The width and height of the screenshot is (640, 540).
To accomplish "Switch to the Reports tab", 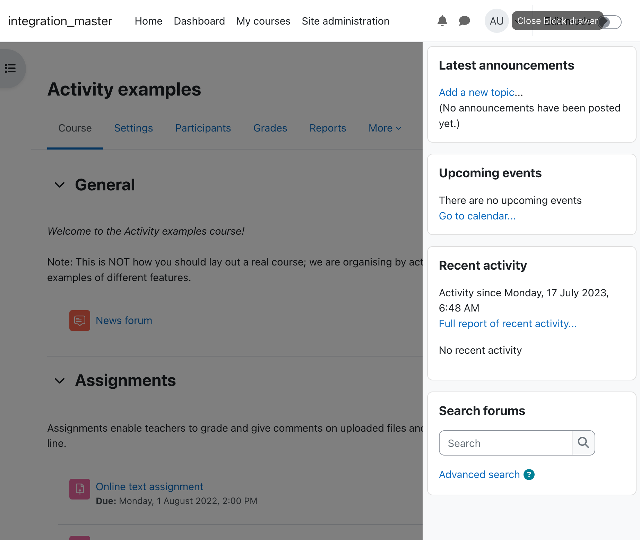I will click(328, 128).
